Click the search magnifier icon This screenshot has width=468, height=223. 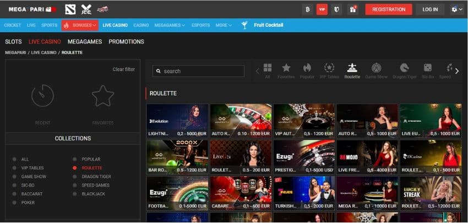click(159, 72)
